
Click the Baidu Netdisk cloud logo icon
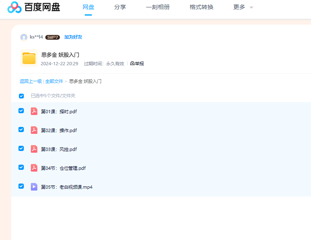[x=14, y=7]
